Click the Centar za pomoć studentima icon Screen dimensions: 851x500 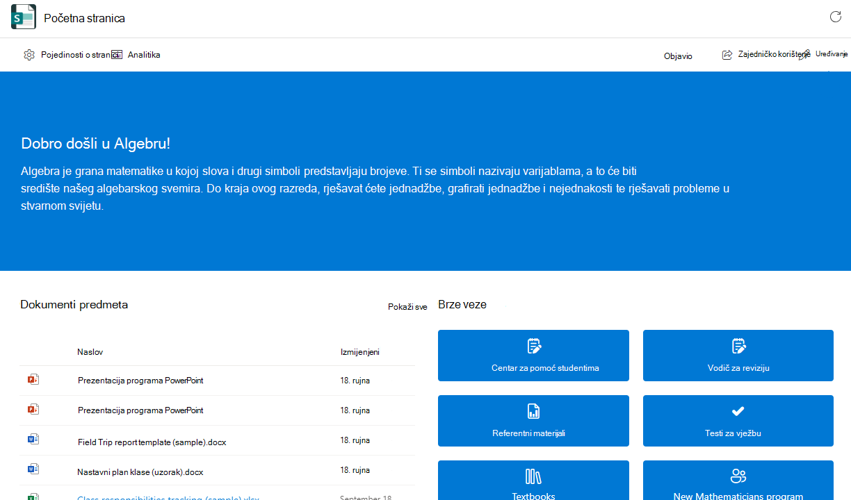(x=533, y=346)
